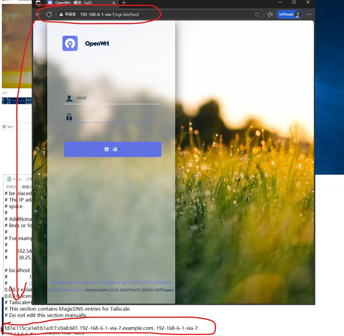Close the OpenWrt LuCI tab
The height and width of the screenshot is (336, 344).
tap(114, 3)
